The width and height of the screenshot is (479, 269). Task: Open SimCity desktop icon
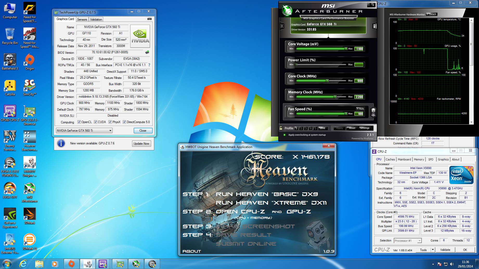pos(29,88)
